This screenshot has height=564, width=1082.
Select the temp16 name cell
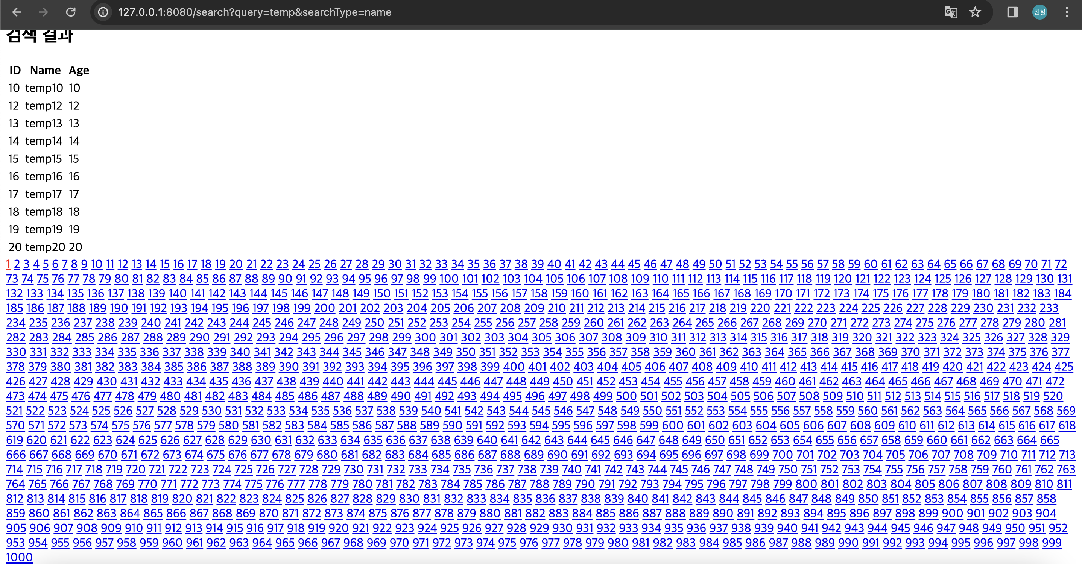click(x=44, y=176)
